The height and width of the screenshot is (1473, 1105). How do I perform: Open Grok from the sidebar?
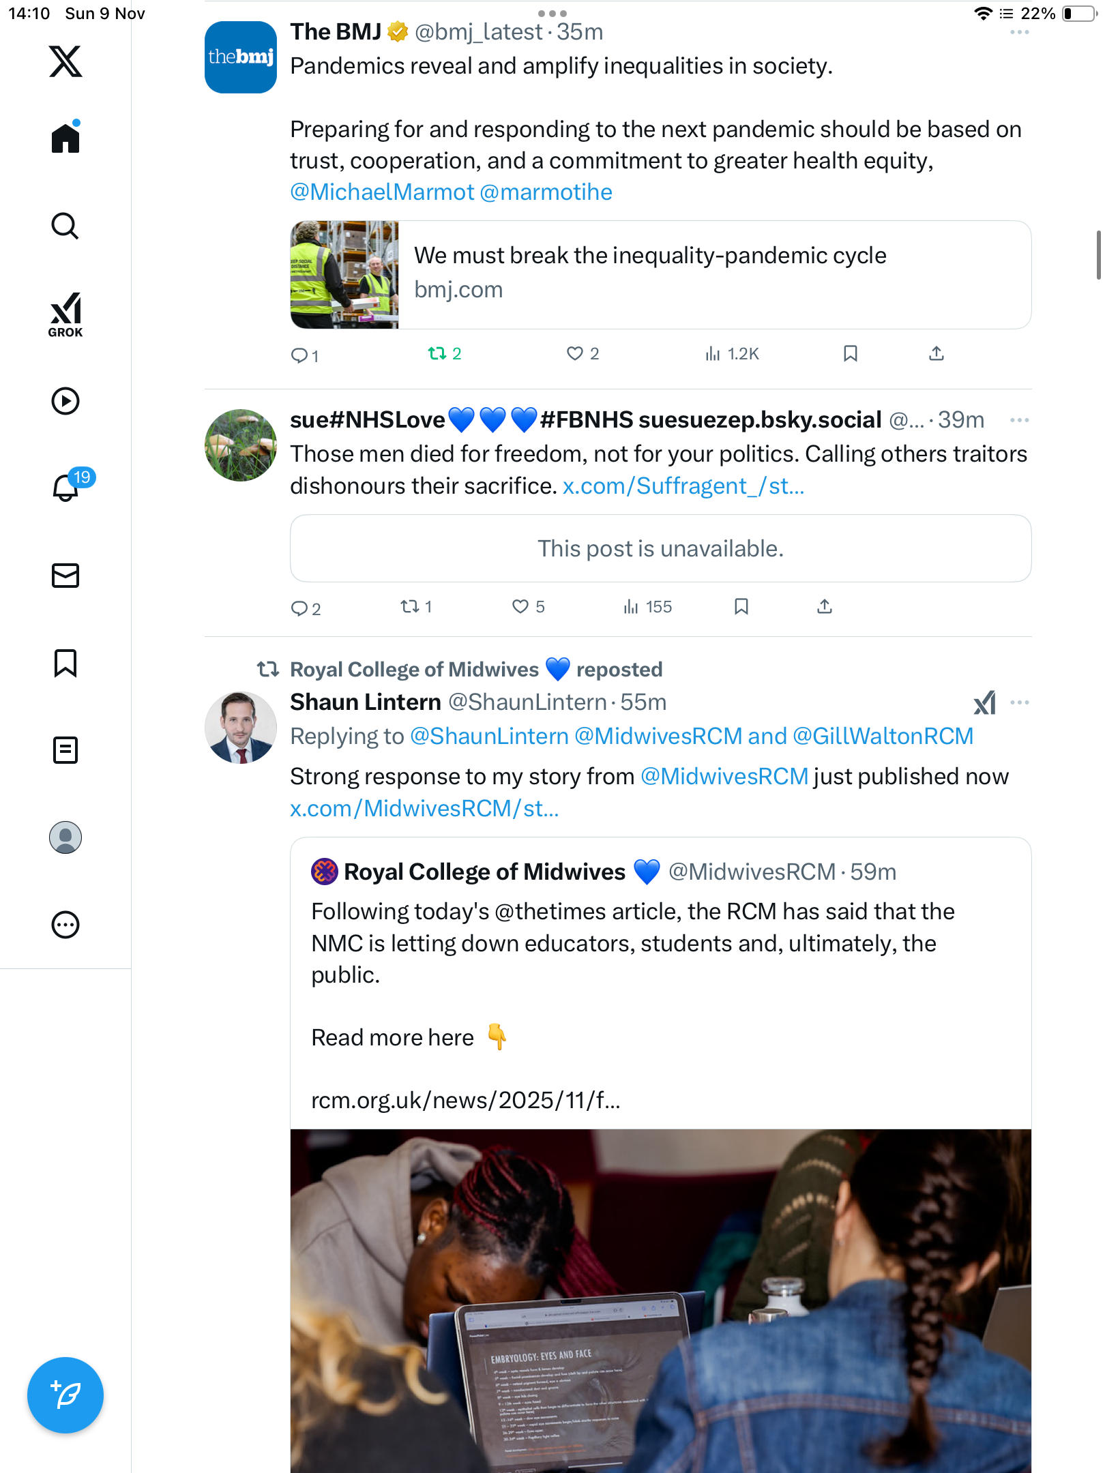coord(65,315)
